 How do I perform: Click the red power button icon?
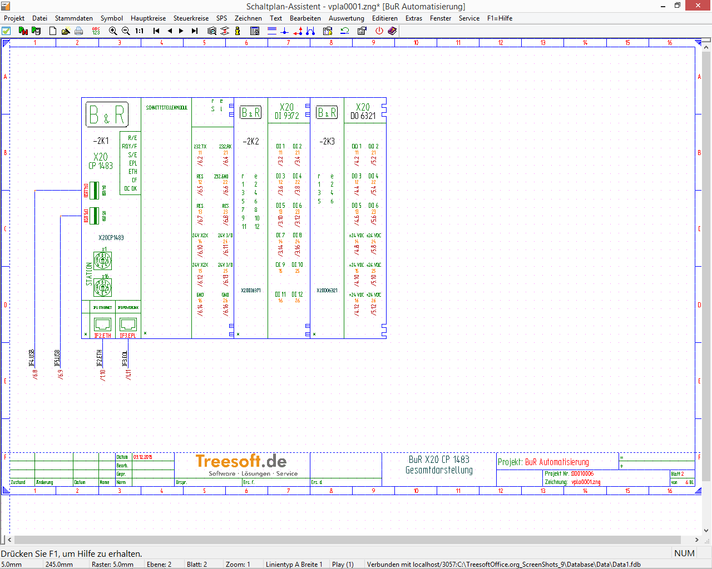[379, 31]
